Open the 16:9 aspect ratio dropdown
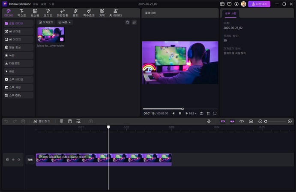The image size is (296, 192). click(191, 113)
